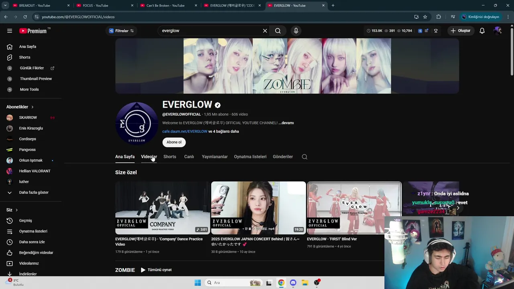View site information in address bar
Image resolution: width=514 pixels, height=289 pixels.
37,17
